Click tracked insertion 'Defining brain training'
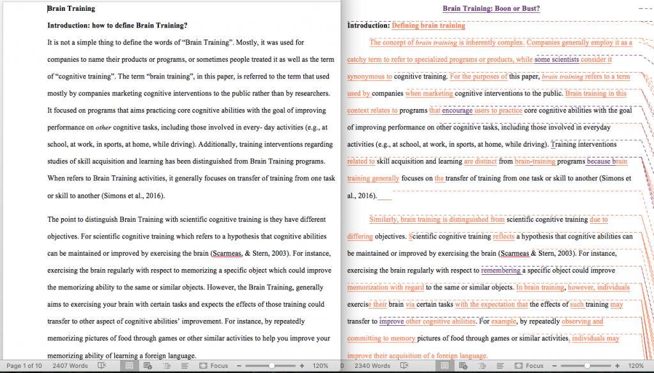Image resolution: width=654 pixels, height=373 pixels. [429, 26]
